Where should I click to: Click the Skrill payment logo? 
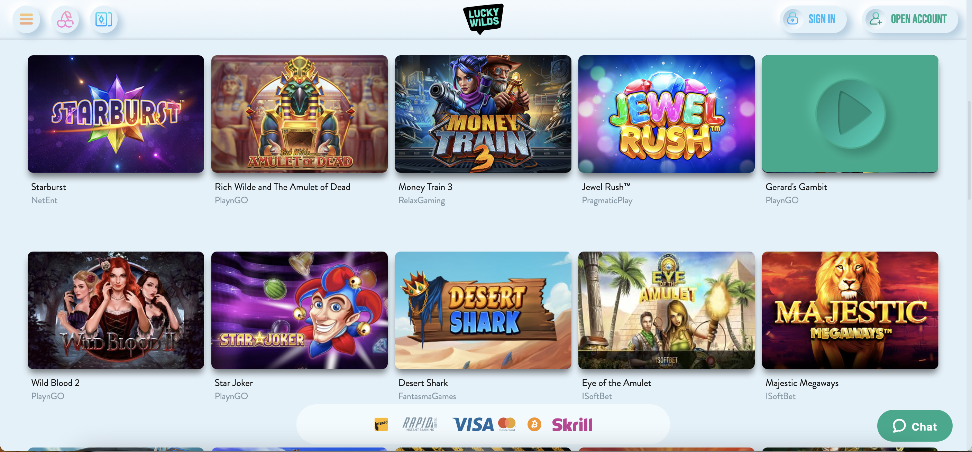(x=572, y=425)
